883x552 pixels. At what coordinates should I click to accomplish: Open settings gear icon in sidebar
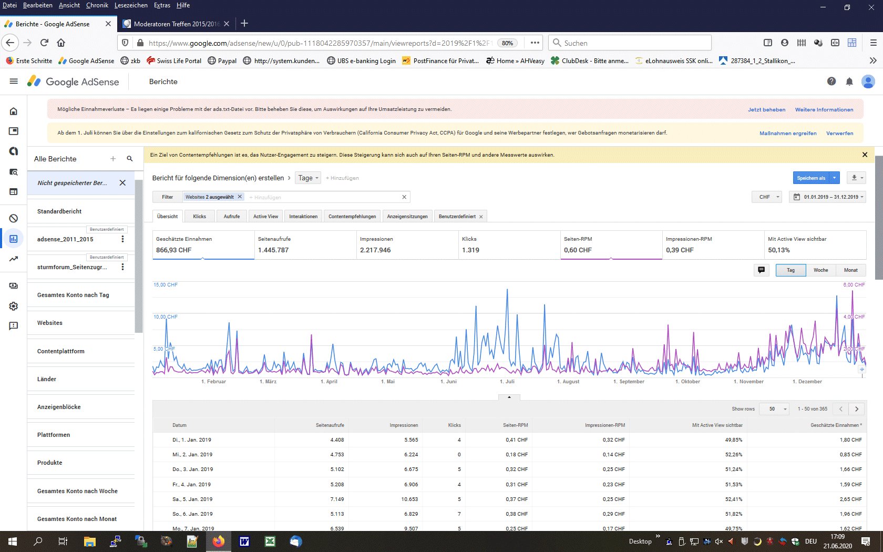tap(14, 306)
